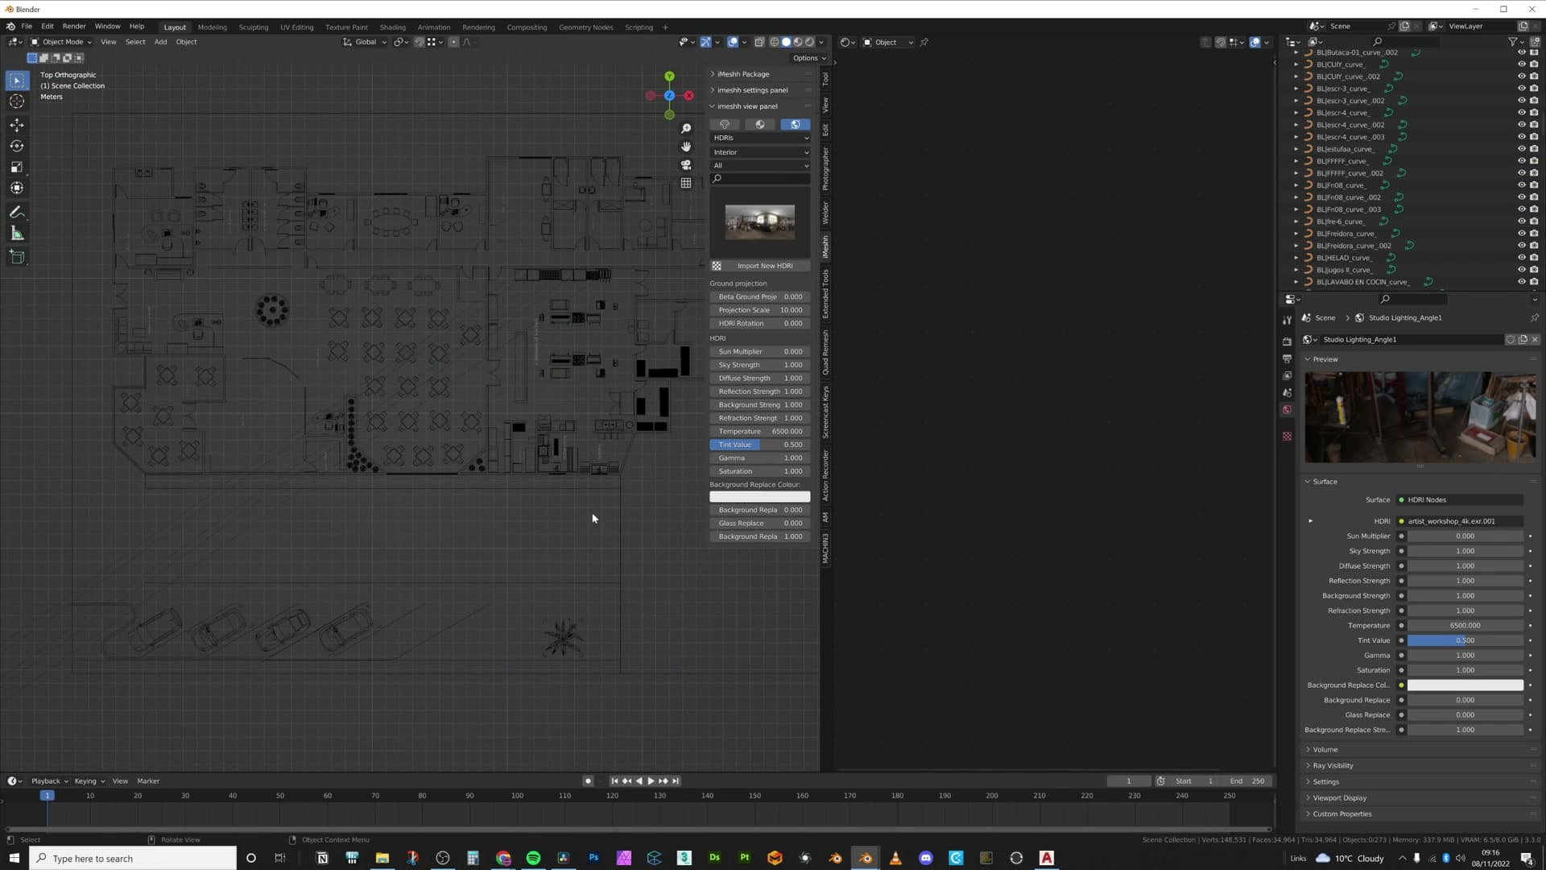Choose the Rotate tool

point(17,146)
